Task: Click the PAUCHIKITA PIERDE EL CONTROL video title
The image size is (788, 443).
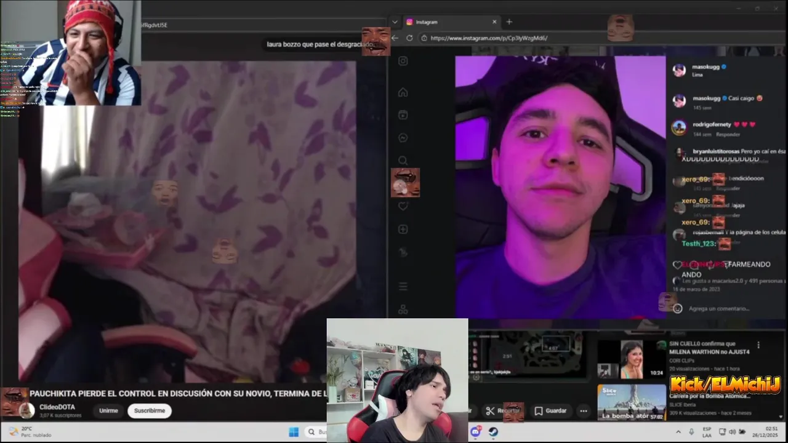Action: click(x=178, y=393)
